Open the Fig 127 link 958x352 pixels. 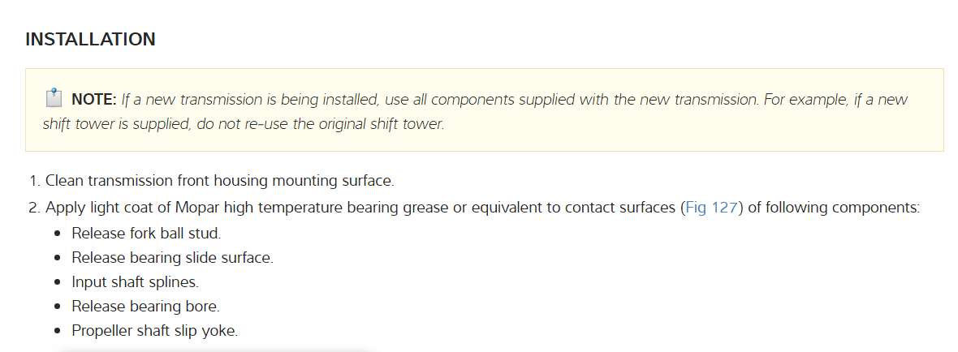click(712, 207)
